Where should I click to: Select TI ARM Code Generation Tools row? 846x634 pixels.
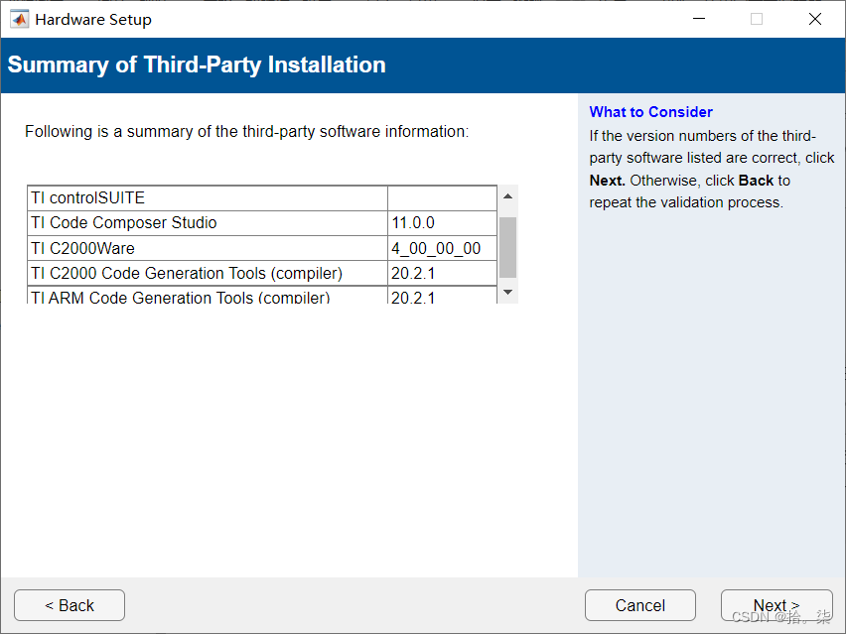[262, 295]
